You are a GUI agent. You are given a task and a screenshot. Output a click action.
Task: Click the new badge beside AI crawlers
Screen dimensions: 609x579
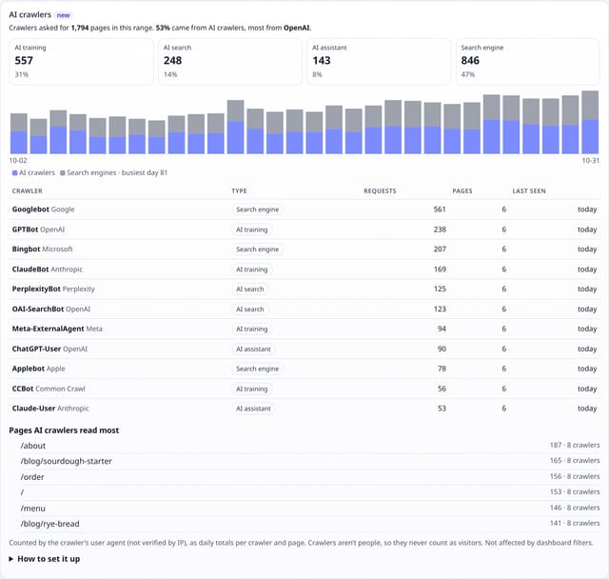coord(64,15)
